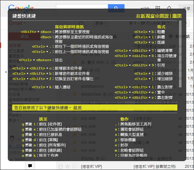The height and width of the screenshot is (170, 194).
Task: Click importance marker on [痞客邦 VIP] row
Action: 75,167
